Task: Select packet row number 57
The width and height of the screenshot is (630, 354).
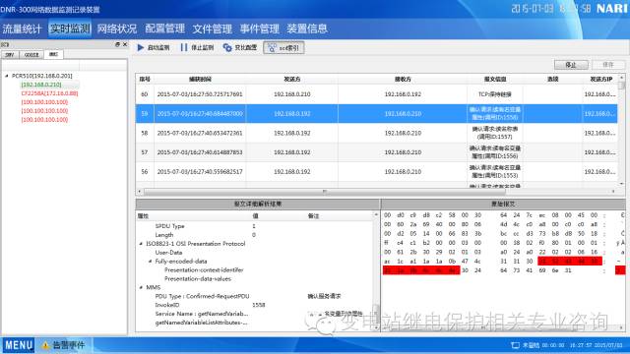Action: click(x=376, y=152)
